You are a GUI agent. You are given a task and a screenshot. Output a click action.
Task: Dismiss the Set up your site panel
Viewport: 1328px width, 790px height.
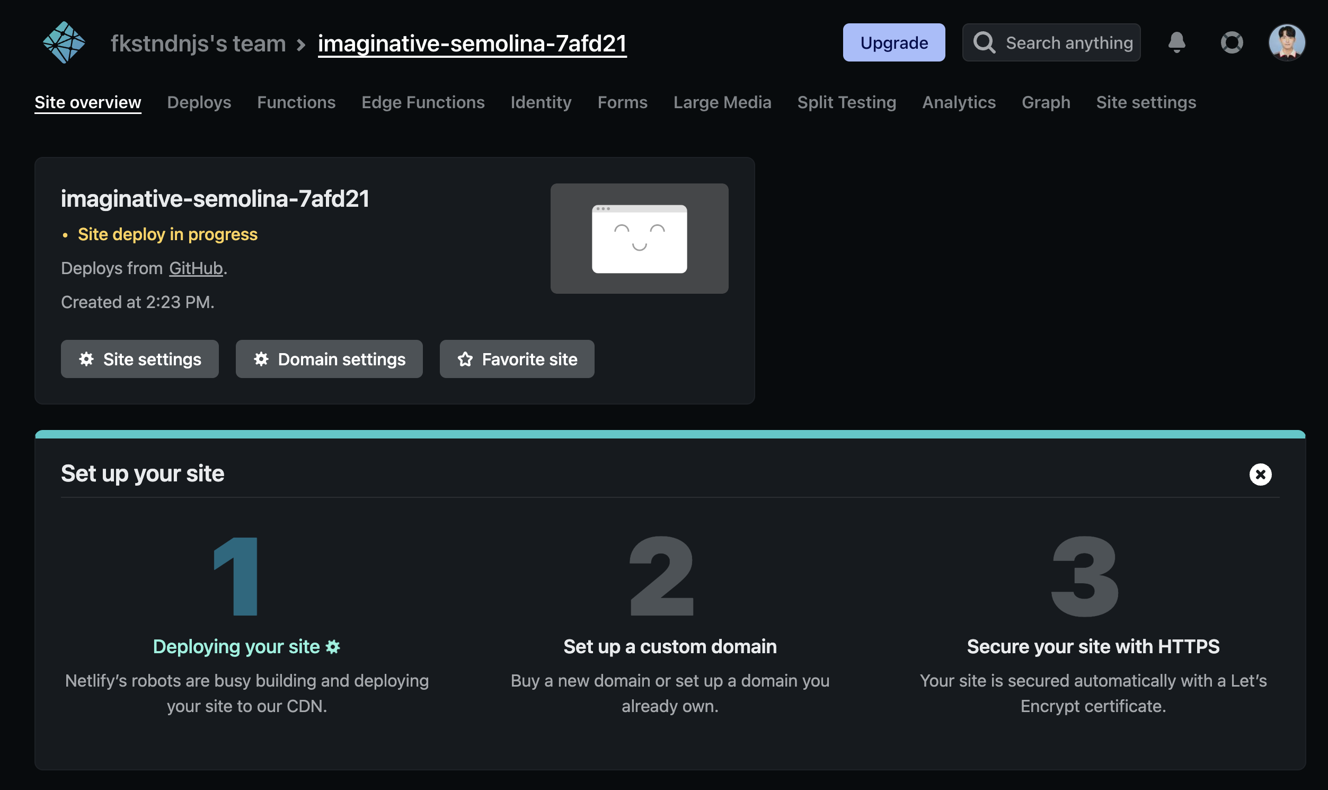click(x=1260, y=474)
